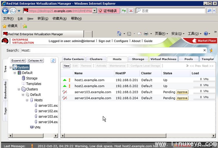The width and height of the screenshot is (218, 148).
Task: Approve host server104.example.com
Action: 182,98
